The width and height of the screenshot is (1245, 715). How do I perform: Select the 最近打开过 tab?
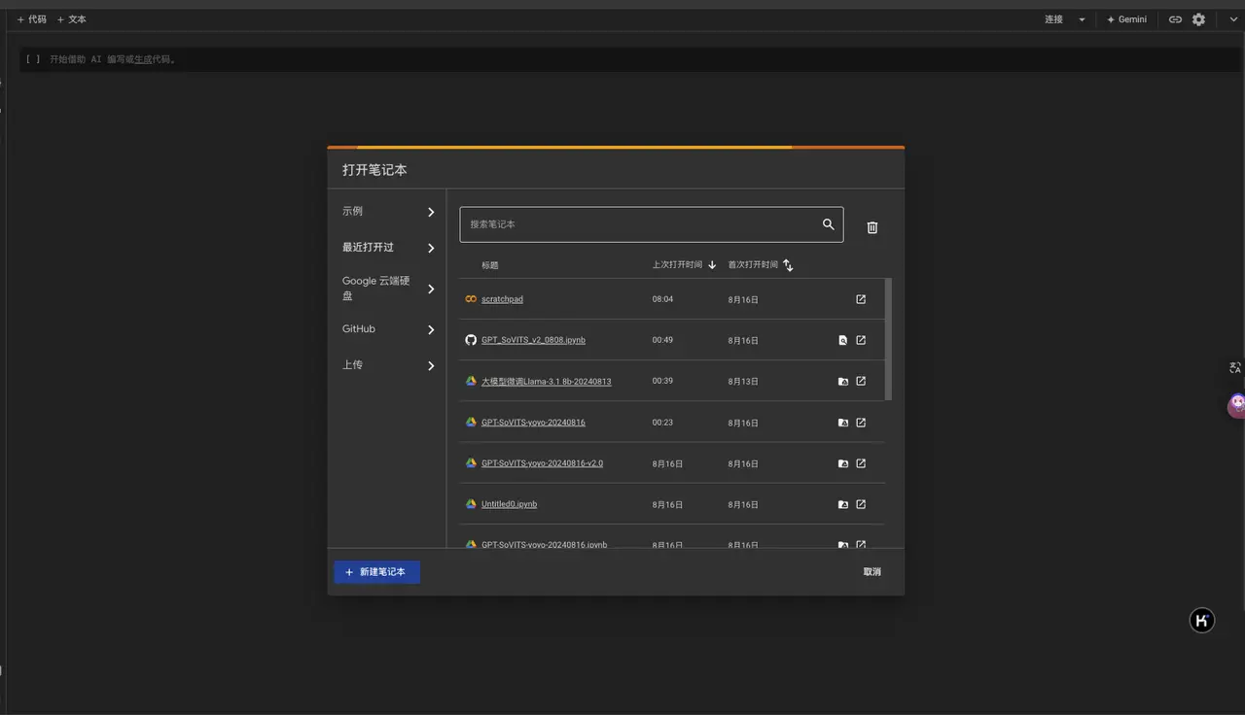click(x=387, y=248)
